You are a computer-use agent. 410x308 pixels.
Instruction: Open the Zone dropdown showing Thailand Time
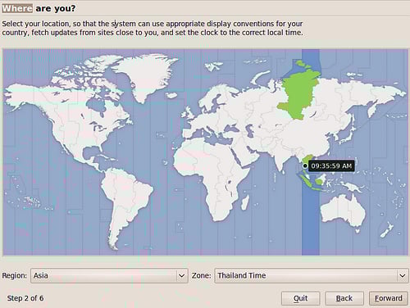point(312,275)
